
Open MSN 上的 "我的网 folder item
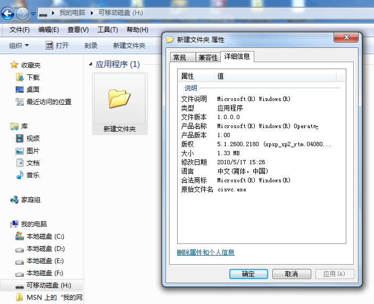coord(49,298)
